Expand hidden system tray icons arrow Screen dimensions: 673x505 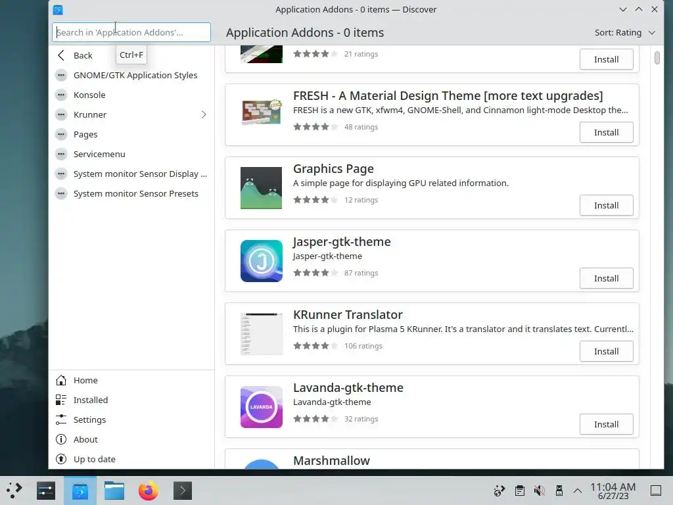578,491
